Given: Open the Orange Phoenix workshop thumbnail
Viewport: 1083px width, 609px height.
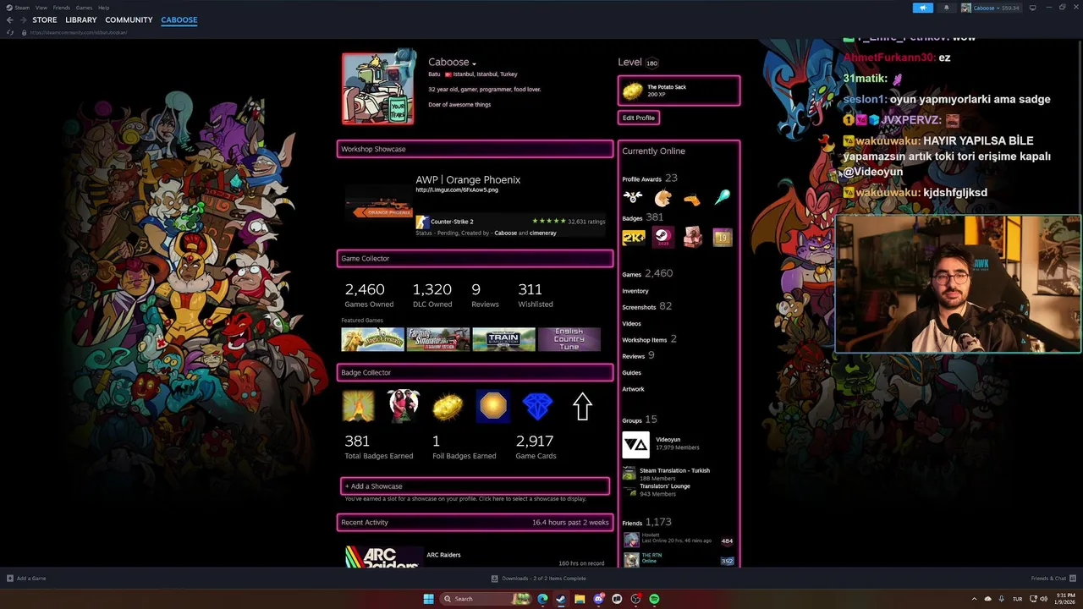Looking at the screenshot, I should tap(378, 203).
